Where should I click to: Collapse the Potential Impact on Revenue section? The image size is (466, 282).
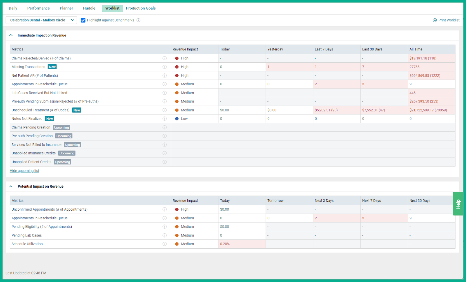tap(11, 186)
